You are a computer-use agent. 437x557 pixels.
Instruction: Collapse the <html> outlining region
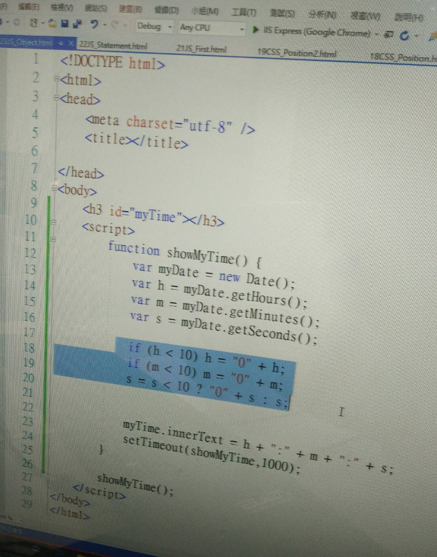pos(56,78)
